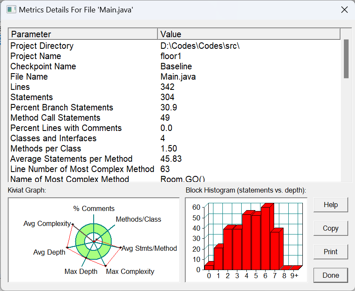
Task: Select the Lines row label
Action: (20, 87)
